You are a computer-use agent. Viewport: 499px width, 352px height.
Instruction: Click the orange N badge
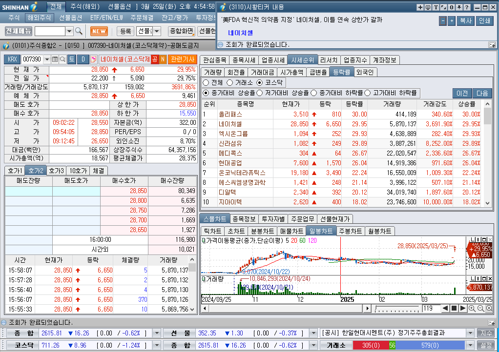coord(163,59)
